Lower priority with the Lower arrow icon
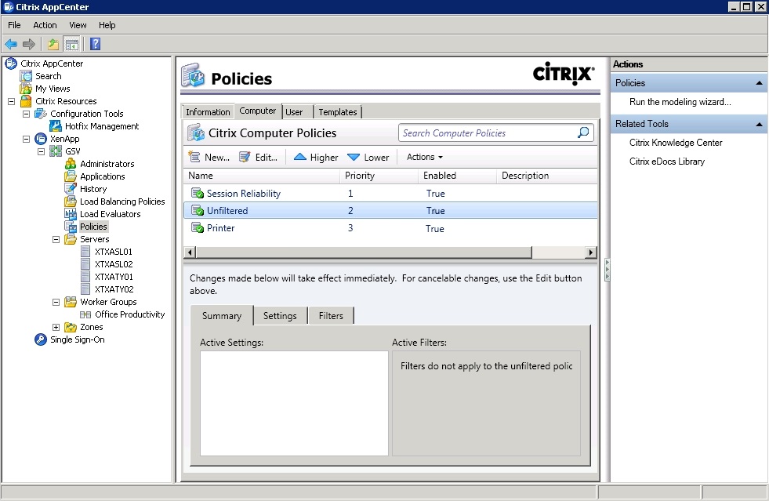 pyautogui.click(x=354, y=157)
